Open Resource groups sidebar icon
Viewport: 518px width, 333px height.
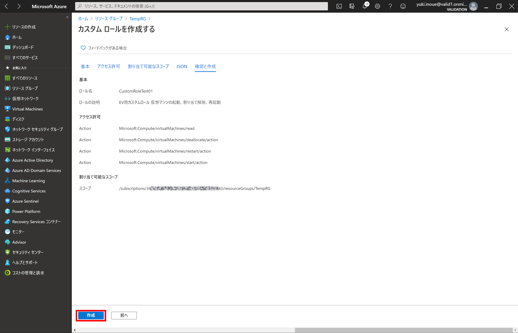(x=7, y=88)
